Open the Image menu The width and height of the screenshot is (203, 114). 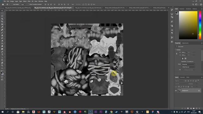pos(12,1)
